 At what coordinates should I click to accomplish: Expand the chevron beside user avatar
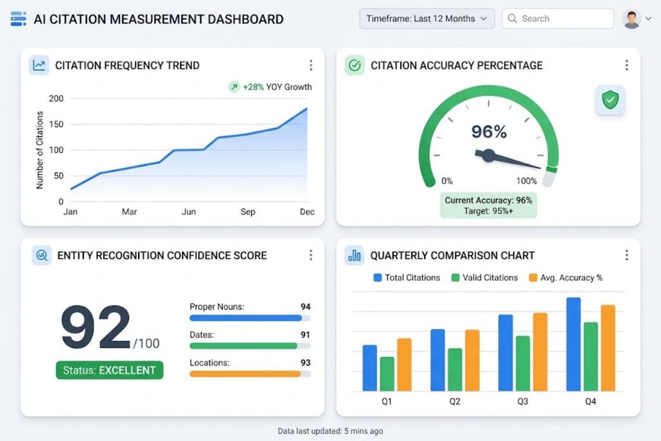click(648, 19)
